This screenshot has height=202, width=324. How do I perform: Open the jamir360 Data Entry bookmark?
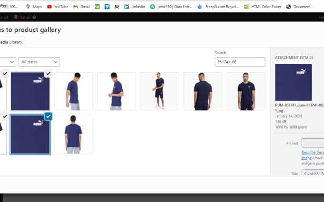171,7
